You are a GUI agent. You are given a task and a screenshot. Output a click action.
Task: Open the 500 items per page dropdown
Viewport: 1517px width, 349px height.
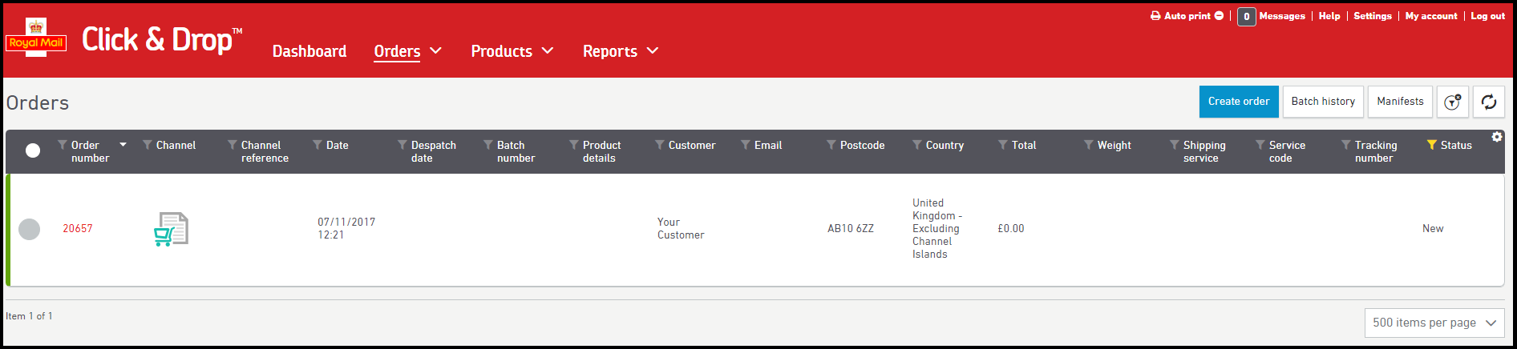click(x=1434, y=323)
